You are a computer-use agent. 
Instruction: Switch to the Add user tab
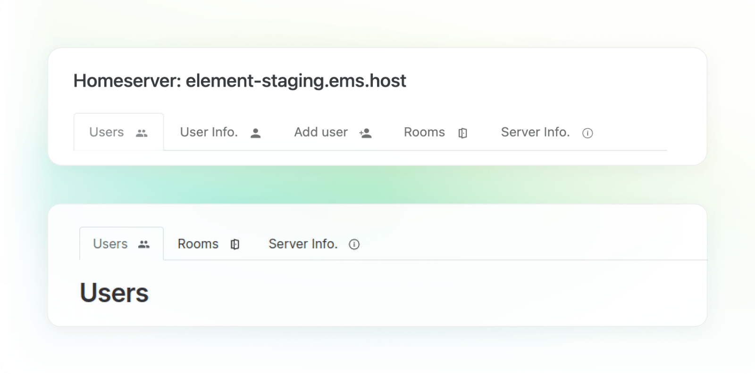click(333, 132)
